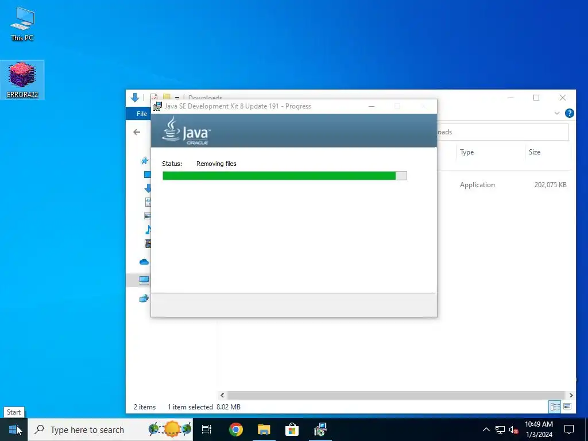Select the OneDrive cloud icon in sidebar
Image resolution: width=588 pixels, height=441 pixels.
tap(144, 262)
